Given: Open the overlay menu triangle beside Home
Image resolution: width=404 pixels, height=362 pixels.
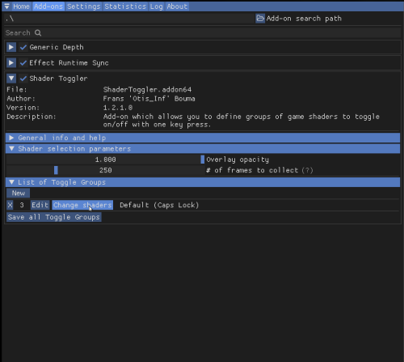Looking at the screenshot, I should 6,6.
